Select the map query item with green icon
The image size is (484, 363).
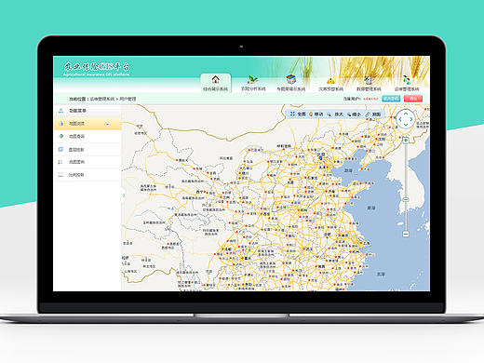(87, 137)
